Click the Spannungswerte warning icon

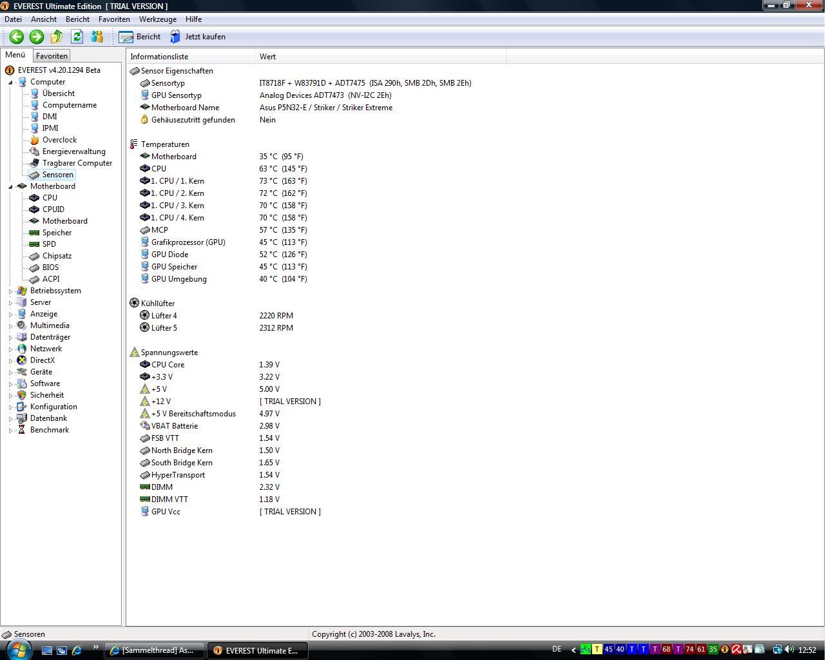pos(134,353)
